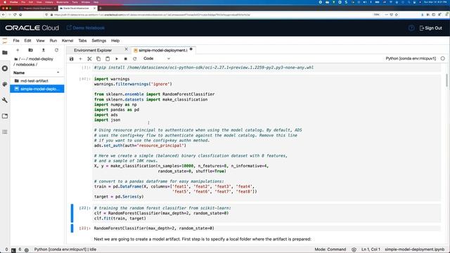
Task: Select the simple-model-deplo... notebook file
Action: click(37, 89)
